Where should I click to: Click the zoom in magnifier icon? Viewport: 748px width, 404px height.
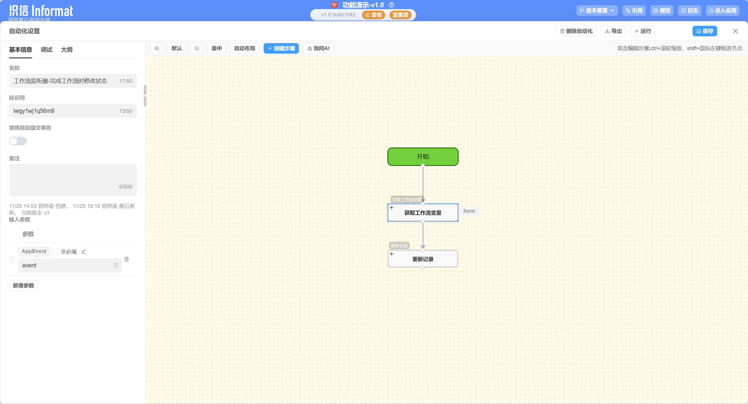click(157, 48)
